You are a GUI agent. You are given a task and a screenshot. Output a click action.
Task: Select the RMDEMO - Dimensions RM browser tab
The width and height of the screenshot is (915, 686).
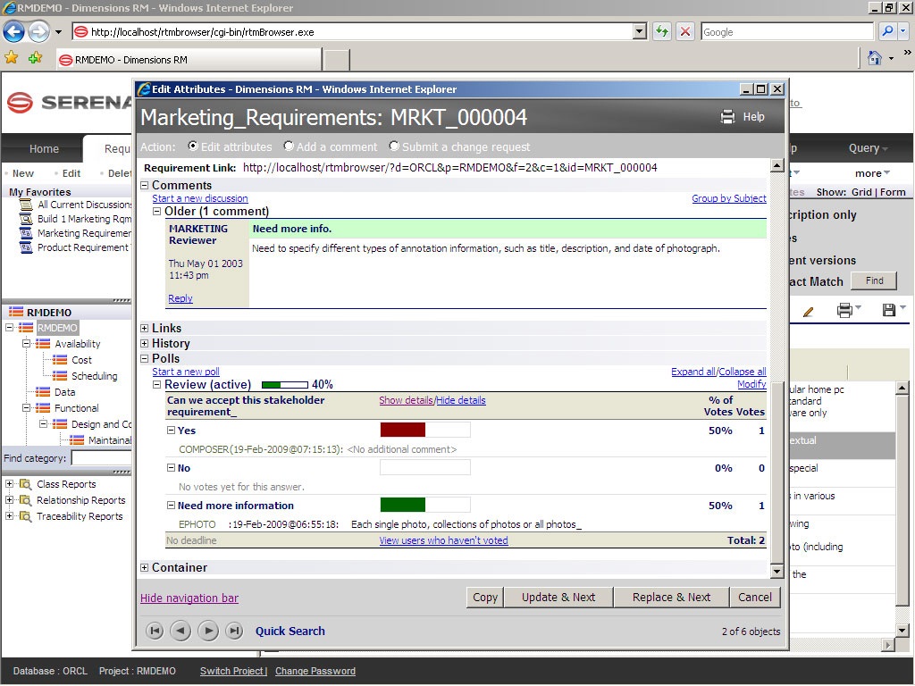tap(189, 60)
